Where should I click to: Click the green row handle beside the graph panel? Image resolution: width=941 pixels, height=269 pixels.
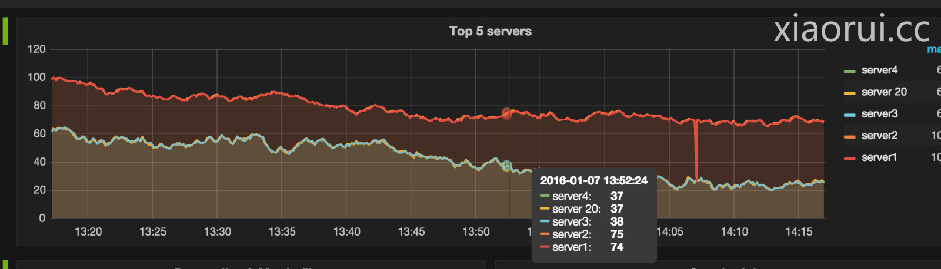click(x=5, y=31)
